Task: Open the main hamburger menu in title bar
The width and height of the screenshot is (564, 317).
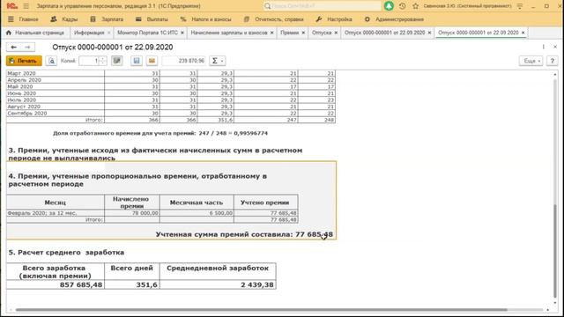Action: (x=26, y=6)
